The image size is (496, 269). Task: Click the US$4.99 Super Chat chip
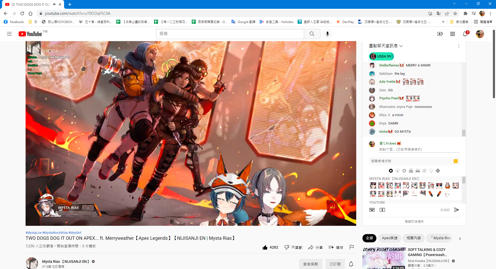click(381, 56)
